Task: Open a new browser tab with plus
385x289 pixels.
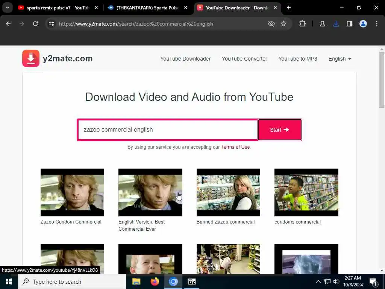Action: tap(289, 8)
